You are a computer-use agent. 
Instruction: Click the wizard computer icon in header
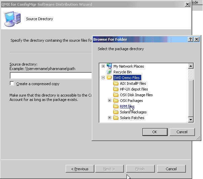click(12, 19)
